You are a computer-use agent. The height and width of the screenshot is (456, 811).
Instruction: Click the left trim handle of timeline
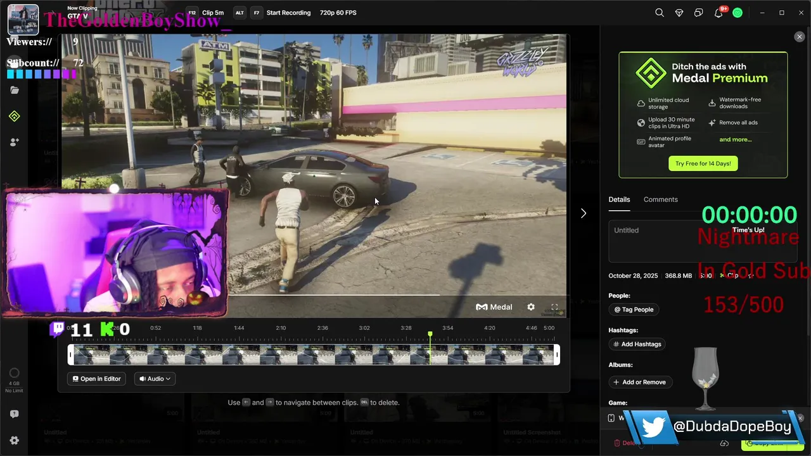click(70, 355)
